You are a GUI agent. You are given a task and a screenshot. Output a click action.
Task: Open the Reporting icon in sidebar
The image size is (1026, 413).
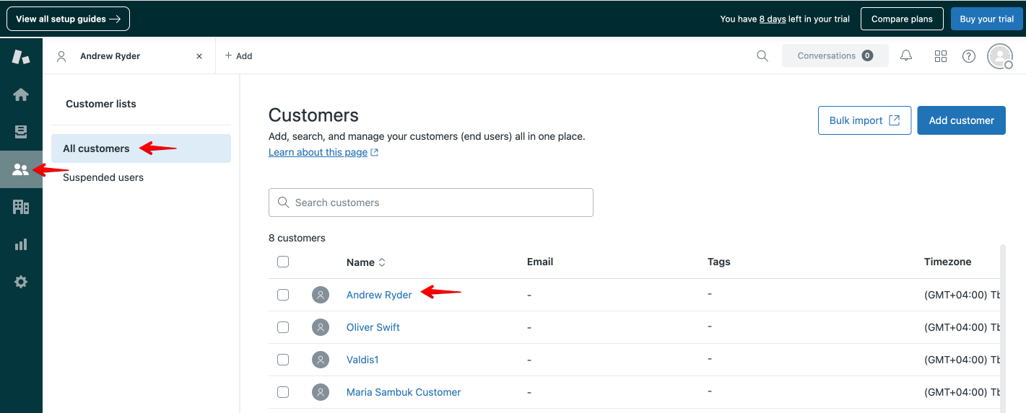click(x=21, y=245)
